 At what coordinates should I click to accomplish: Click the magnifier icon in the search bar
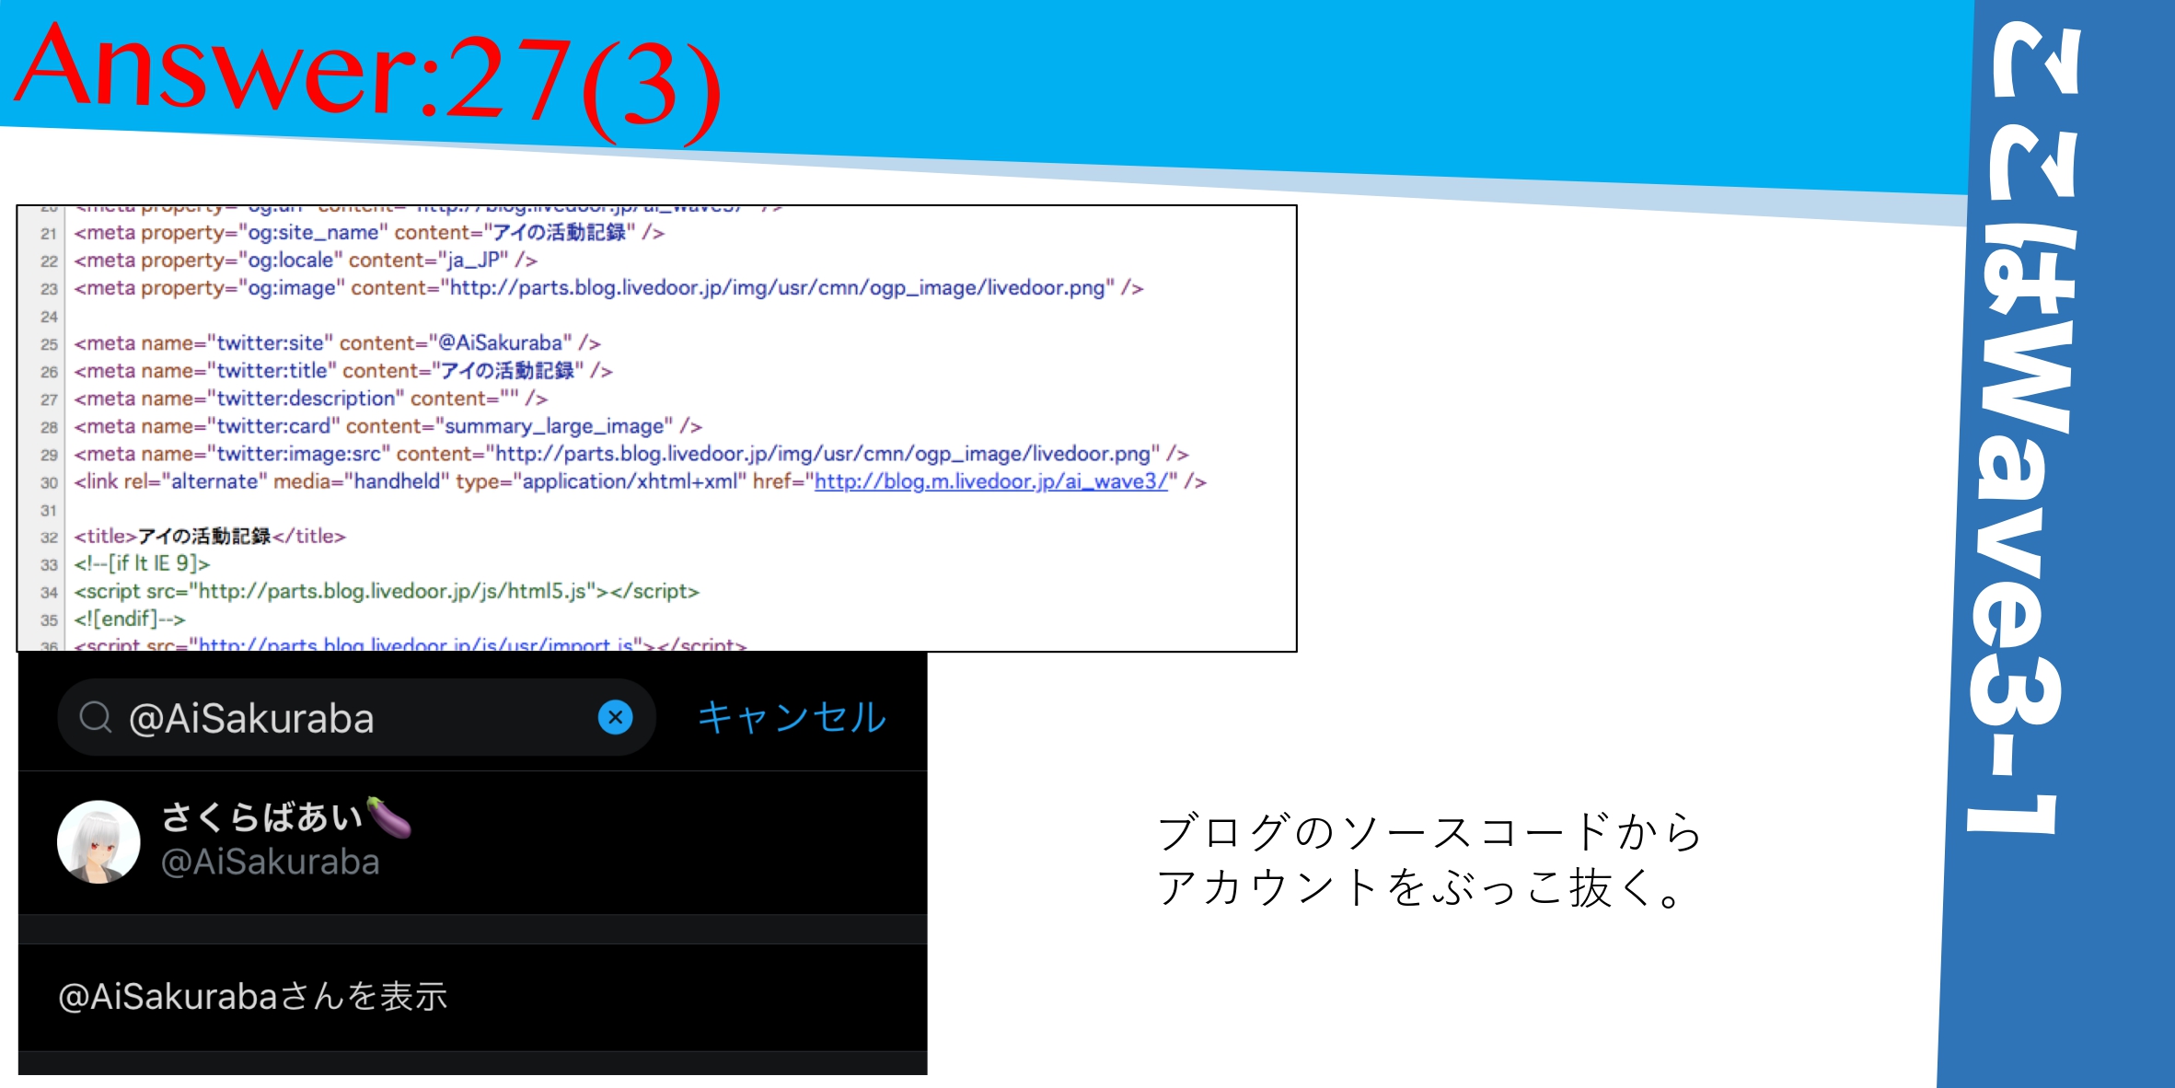point(96,717)
